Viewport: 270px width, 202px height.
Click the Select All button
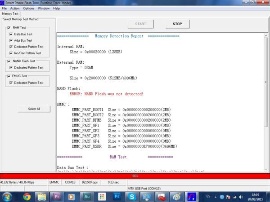point(34,109)
